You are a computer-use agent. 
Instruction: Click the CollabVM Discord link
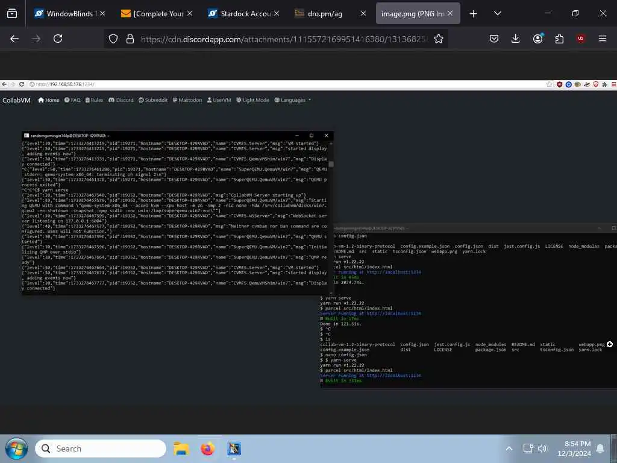tap(121, 100)
